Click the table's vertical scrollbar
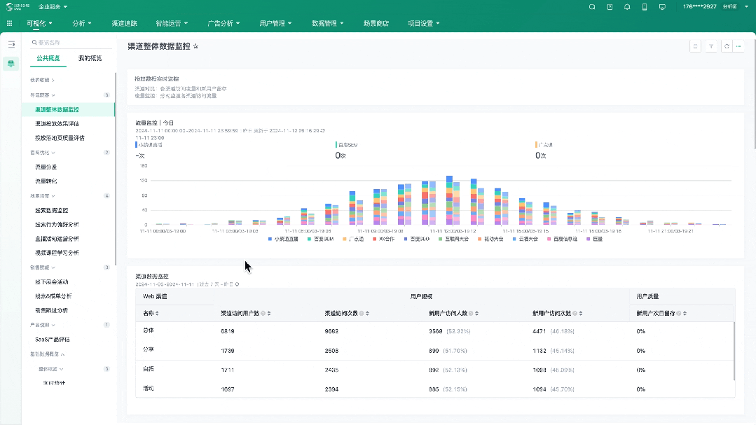This screenshot has width=756, height=425. [x=734, y=351]
